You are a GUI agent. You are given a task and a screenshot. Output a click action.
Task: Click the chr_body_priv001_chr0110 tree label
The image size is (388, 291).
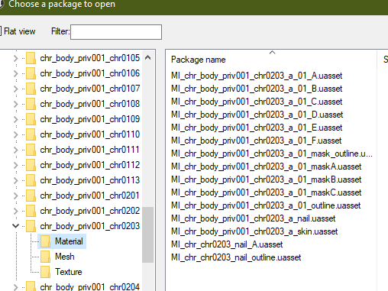point(90,134)
